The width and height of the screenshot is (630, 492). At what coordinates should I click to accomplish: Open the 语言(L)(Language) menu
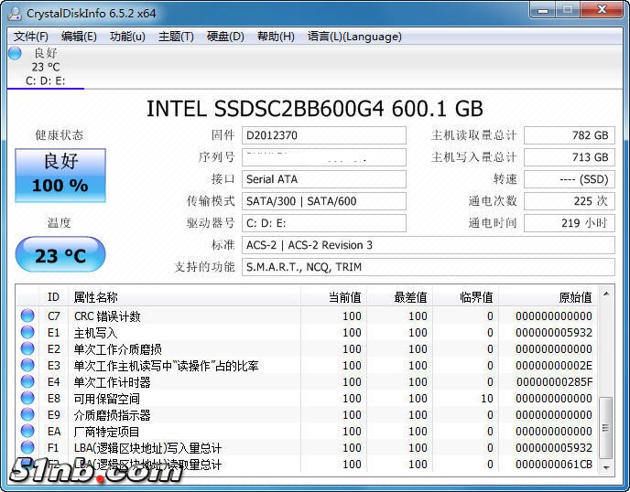(354, 37)
